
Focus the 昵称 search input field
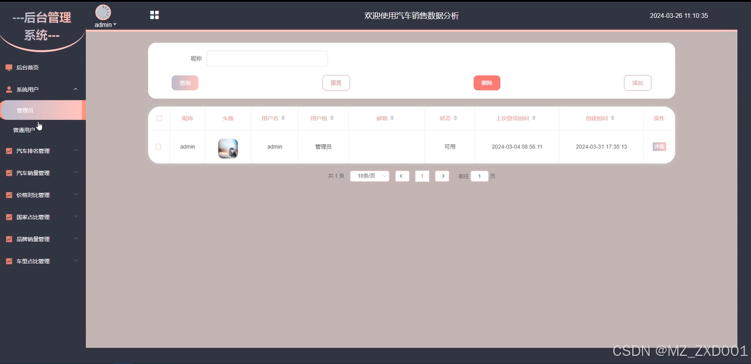[x=267, y=58]
